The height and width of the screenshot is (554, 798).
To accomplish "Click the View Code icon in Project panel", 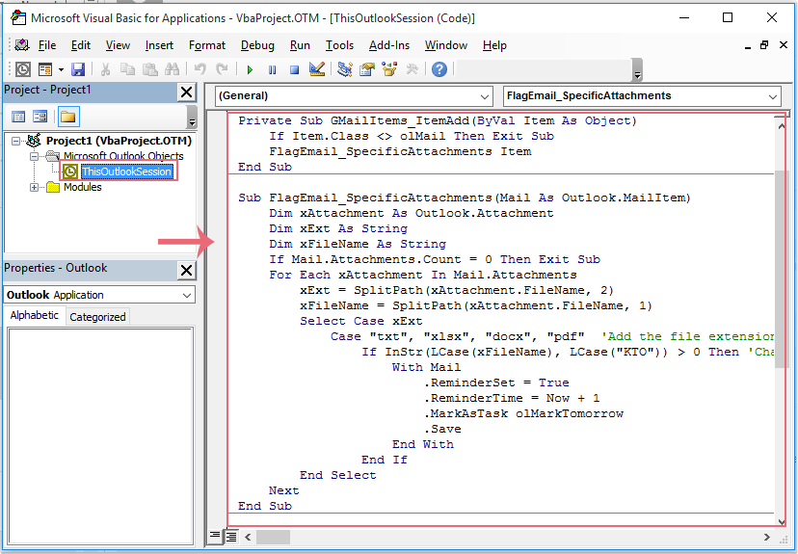I will [18, 117].
